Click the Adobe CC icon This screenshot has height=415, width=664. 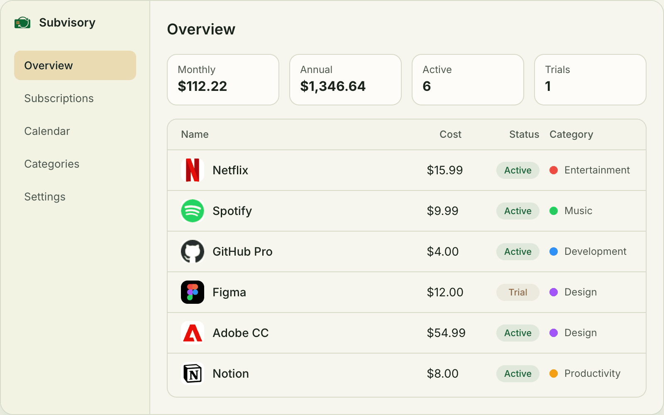click(193, 333)
